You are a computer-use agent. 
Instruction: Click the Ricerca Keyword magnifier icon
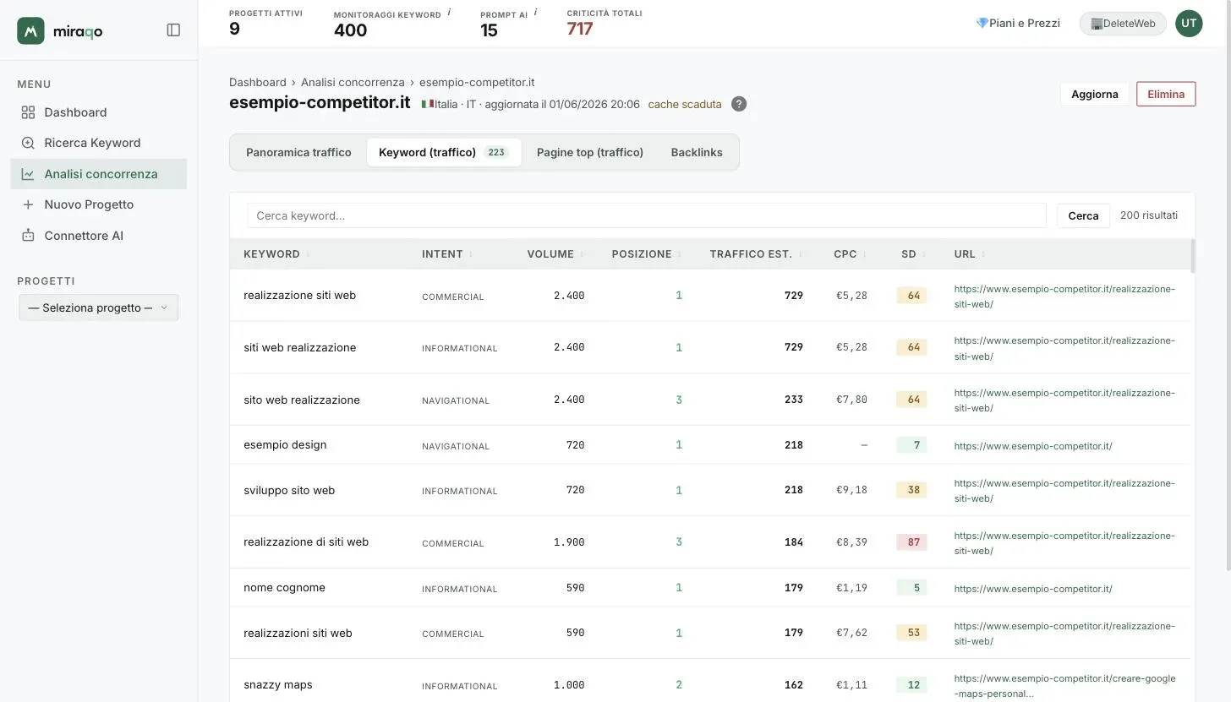click(x=28, y=143)
